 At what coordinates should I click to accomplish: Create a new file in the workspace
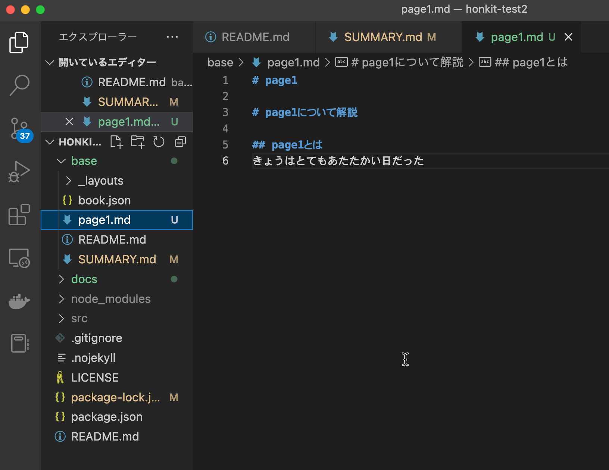click(116, 142)
